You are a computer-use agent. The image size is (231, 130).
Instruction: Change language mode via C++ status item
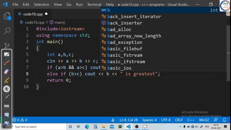[191, 120]
